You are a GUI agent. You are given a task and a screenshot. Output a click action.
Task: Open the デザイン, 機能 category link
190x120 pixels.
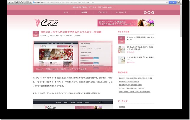54,36
